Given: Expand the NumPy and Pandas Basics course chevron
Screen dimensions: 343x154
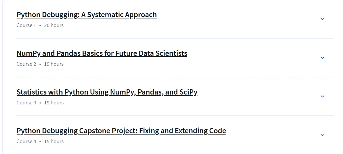Looking at the screenshot, I should pos(323,58).
